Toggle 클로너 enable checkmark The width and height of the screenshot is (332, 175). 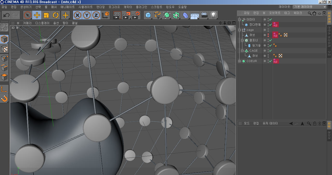tap(271, 40)
